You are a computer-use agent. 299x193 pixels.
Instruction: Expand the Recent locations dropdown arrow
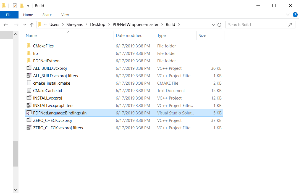(25, 25)
